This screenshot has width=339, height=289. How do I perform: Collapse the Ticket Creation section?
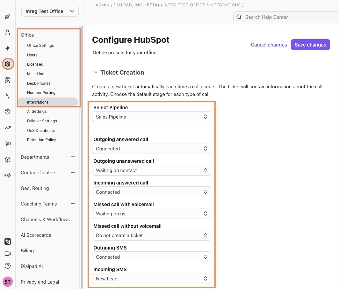click(x=96, y=72)
